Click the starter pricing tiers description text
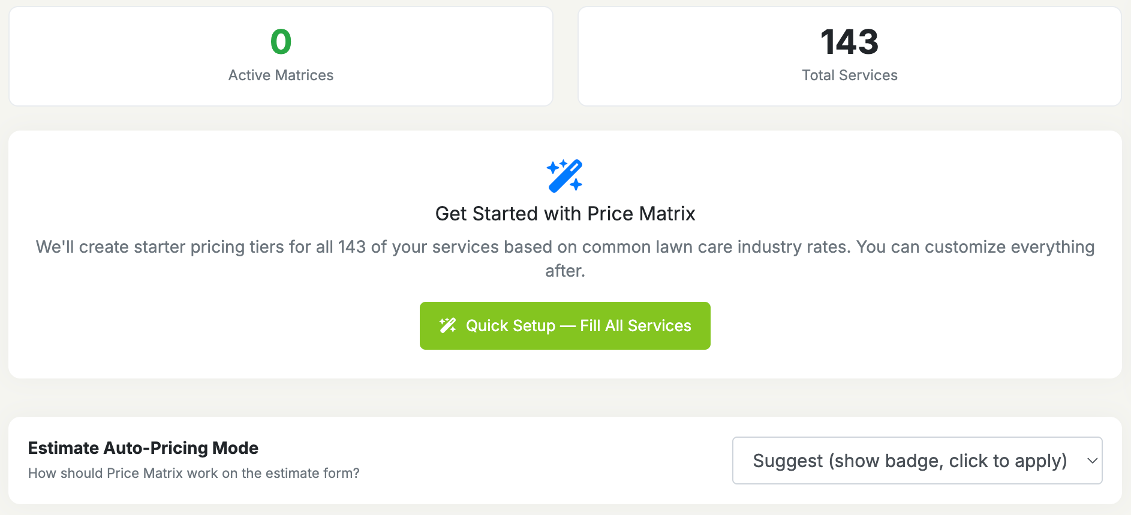 564,257
